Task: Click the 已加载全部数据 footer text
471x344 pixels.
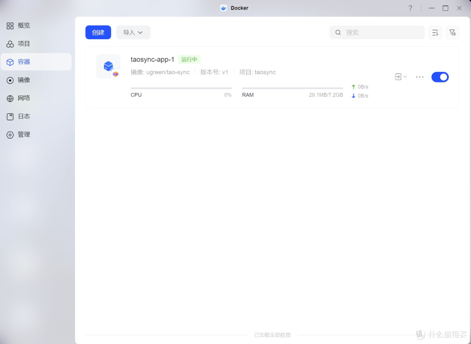Action: pos(273,335)
